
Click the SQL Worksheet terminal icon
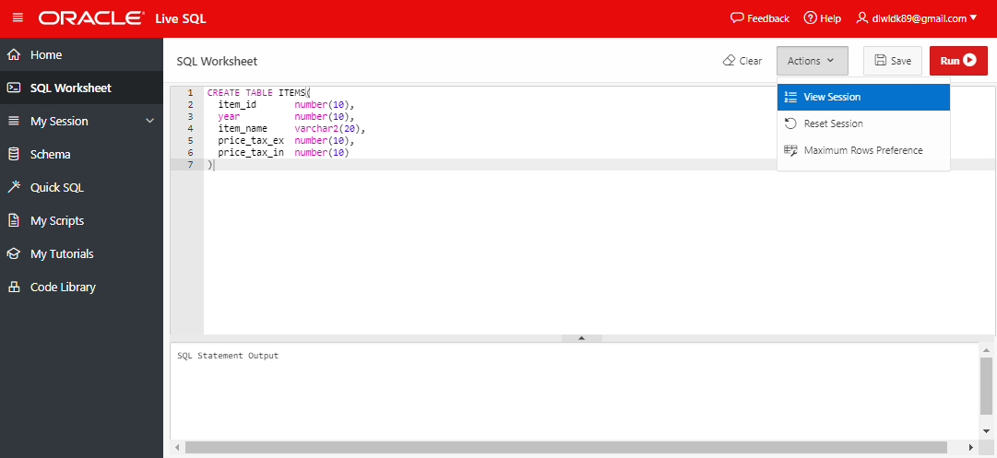point(13,88)
